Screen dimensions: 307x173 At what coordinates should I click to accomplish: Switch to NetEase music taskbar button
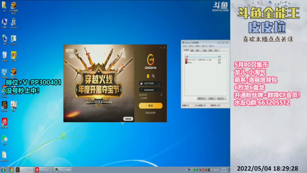43,170
